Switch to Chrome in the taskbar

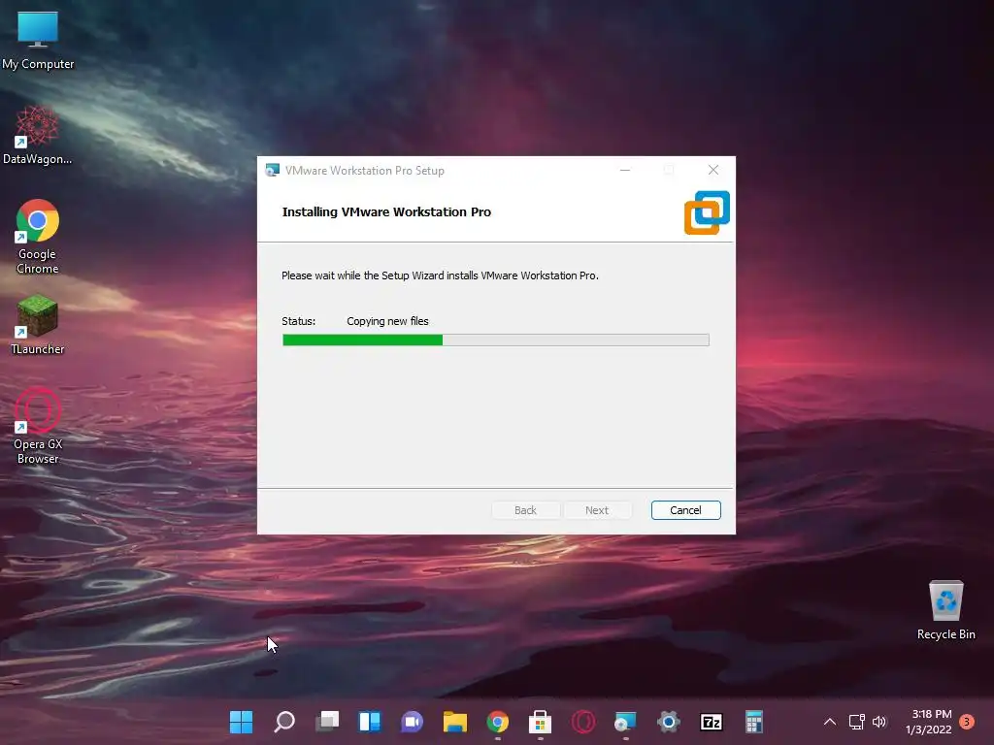point(498,722)
